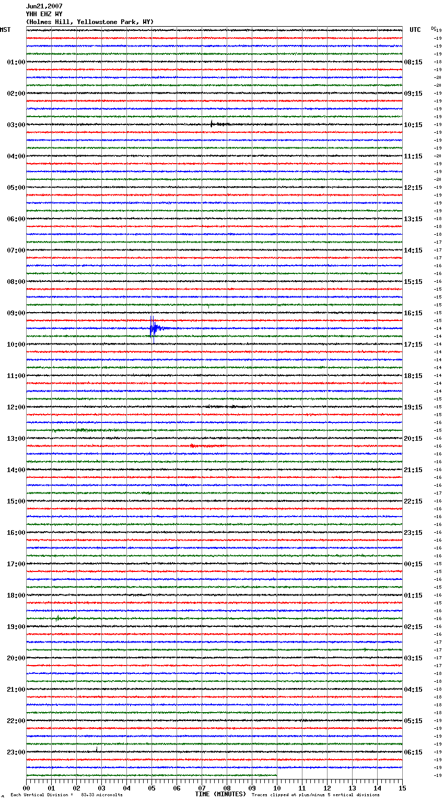Click the 08:15 UTC time label

pyautogui.click(x=413, y=62)
